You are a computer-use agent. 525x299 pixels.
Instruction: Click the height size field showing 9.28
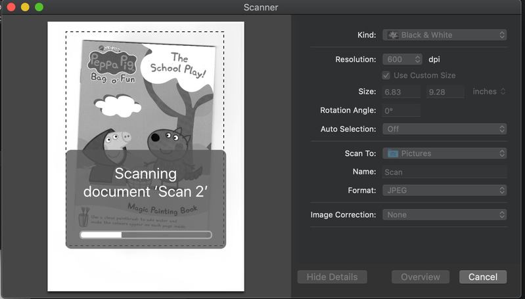(x=445, y=92)
